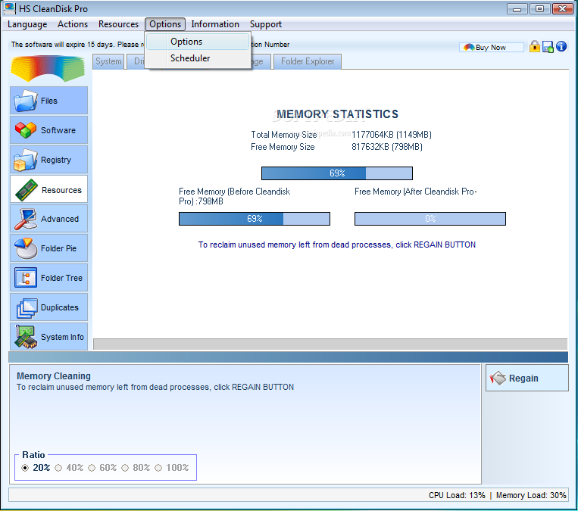578x511 pixels.
Task: Click the gray horizontal bar below statistics
Action: (330, 344)
